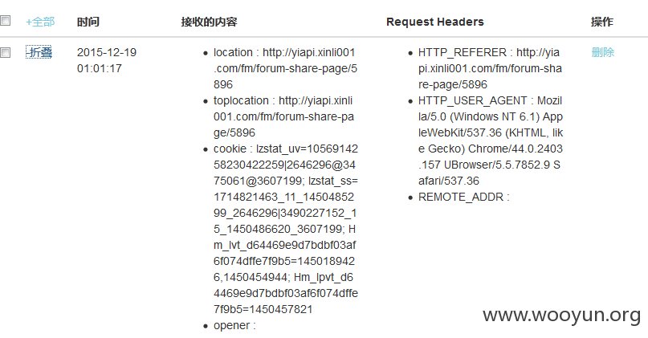Select the HTTP_USER_AGENT header entry
The image size is (648, 338).
click(x=491, y=141)
